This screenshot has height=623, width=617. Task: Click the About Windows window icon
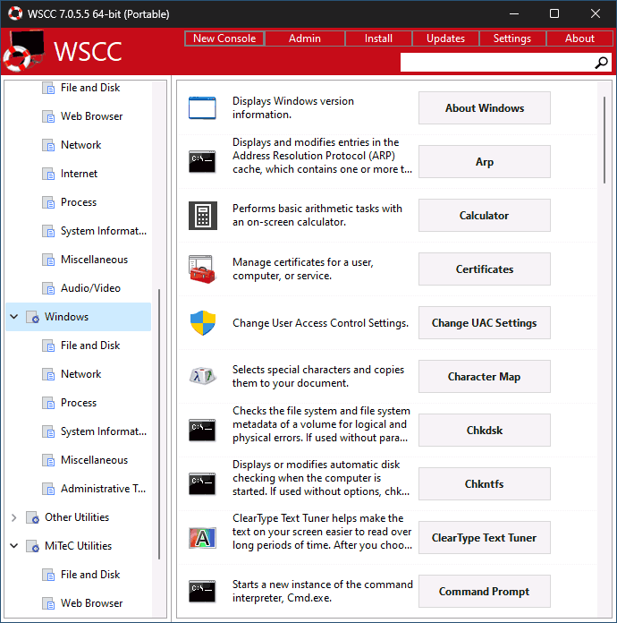(x=202, y=108)
